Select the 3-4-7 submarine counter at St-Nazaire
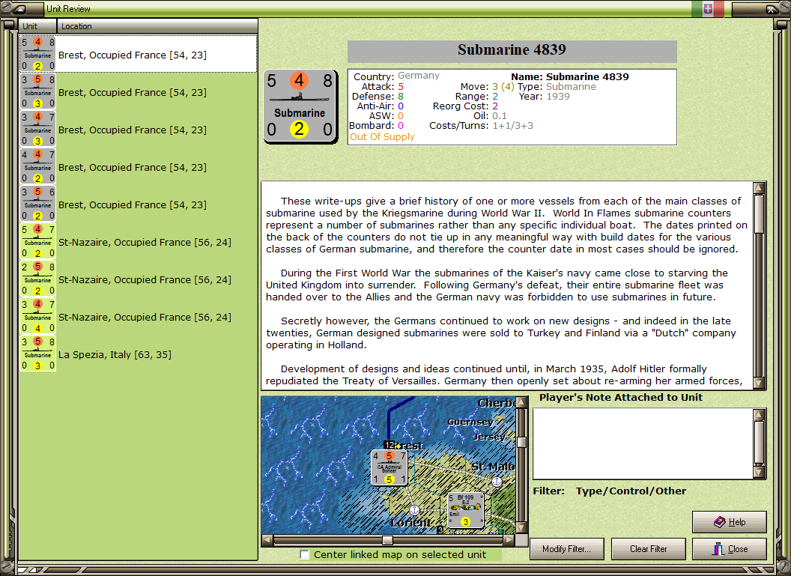 (38, 316)
